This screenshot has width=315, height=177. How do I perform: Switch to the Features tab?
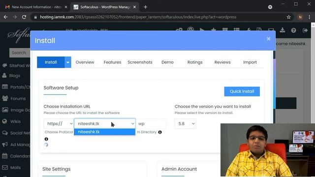(112, 62)
